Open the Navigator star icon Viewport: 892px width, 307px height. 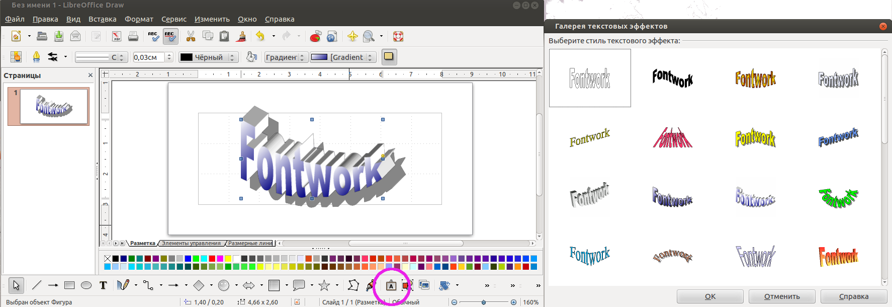[x=352, y=36]
